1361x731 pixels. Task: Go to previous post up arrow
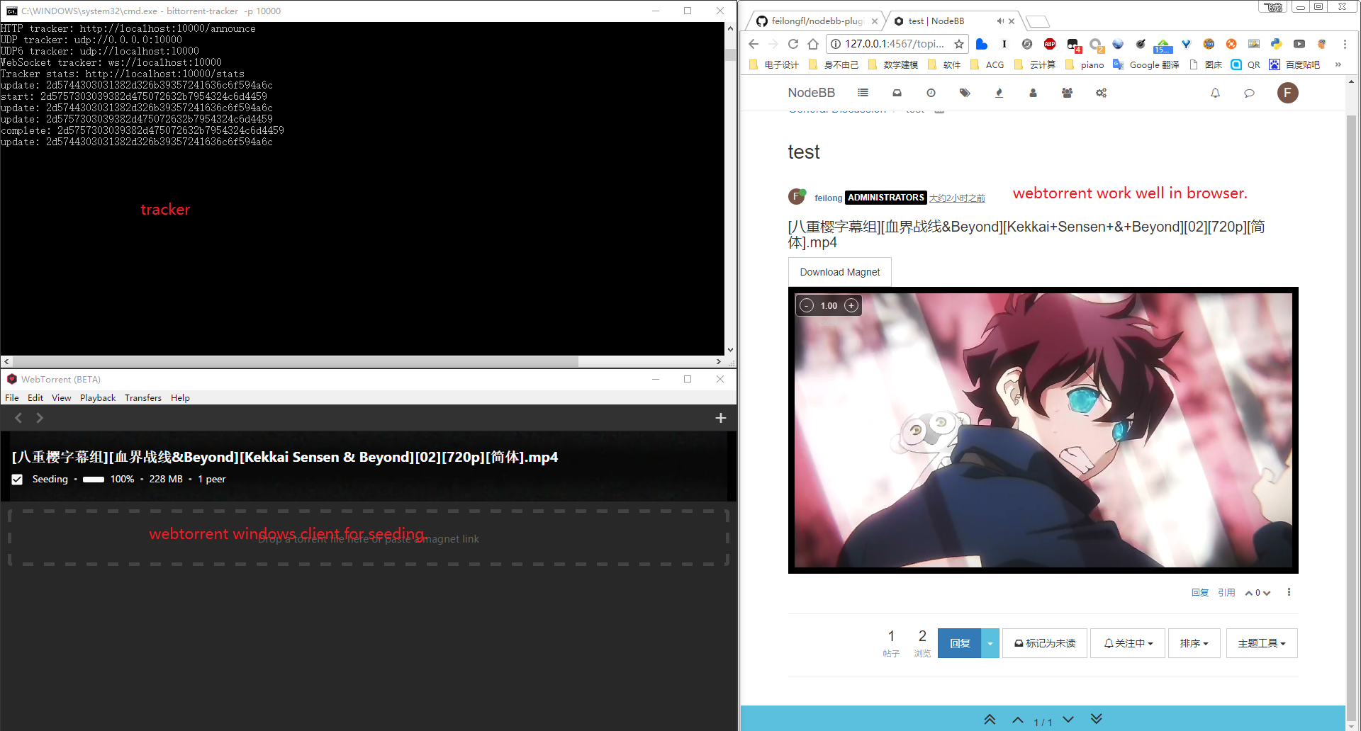point(1018,720)
